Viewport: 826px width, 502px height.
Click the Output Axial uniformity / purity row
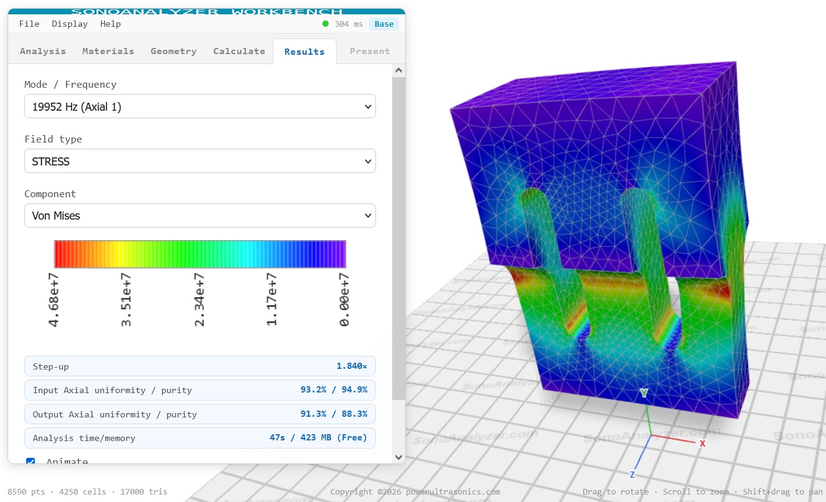[200, 414]
